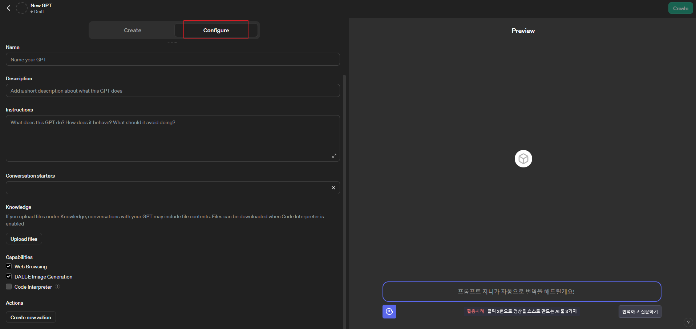
Task: Click the Description input field
Action: (173, 91)
